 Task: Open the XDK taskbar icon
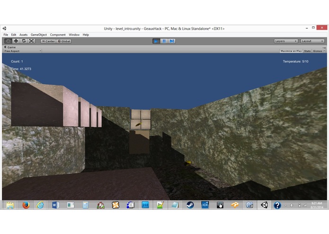click(x=205, y=205)
